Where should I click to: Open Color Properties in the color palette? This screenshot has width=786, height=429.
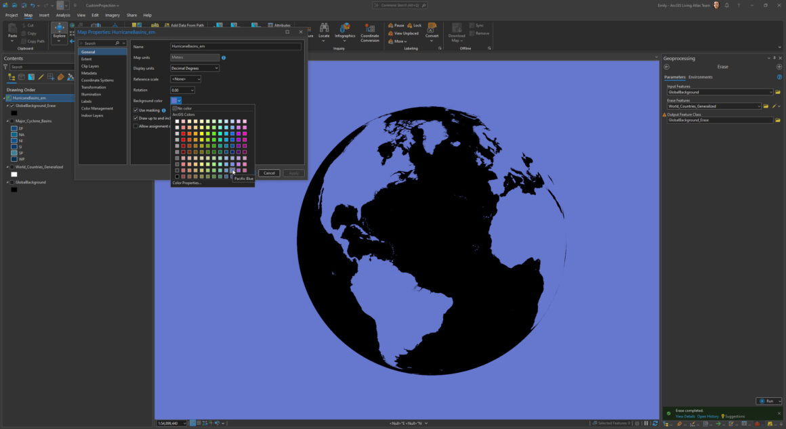(x=186, y=183)
